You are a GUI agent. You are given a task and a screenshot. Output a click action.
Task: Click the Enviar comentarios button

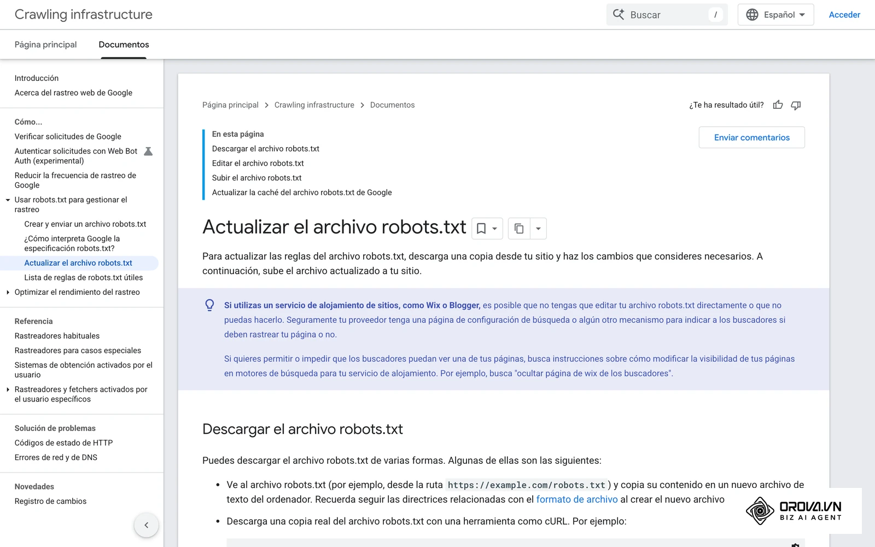point(752,137)
